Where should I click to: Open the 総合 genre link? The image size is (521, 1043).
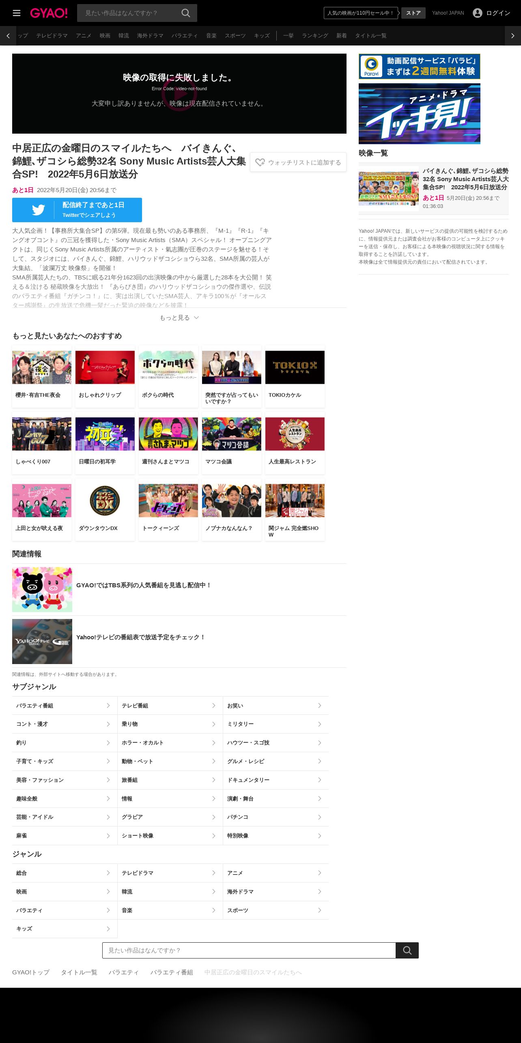click(x=65, y=873)
